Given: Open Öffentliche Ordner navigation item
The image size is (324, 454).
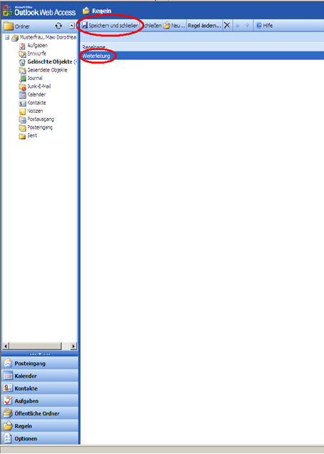Looking at the screenshot, I should coord(39,413).
